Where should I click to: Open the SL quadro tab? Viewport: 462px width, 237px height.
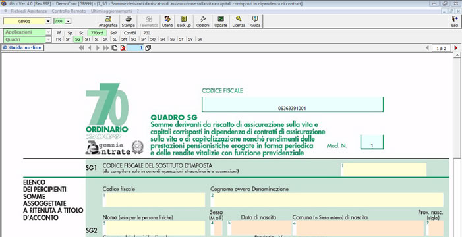point(115,39)
